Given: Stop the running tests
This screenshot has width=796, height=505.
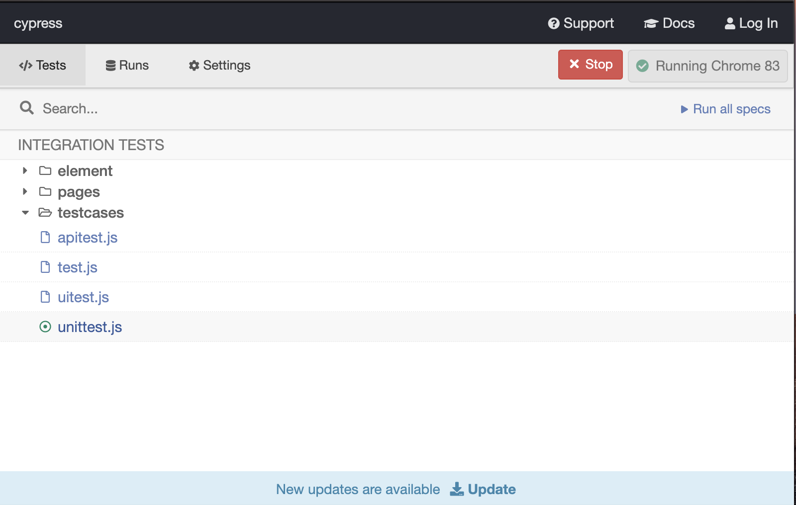Looking at the screenshot, I should (590, 65).
